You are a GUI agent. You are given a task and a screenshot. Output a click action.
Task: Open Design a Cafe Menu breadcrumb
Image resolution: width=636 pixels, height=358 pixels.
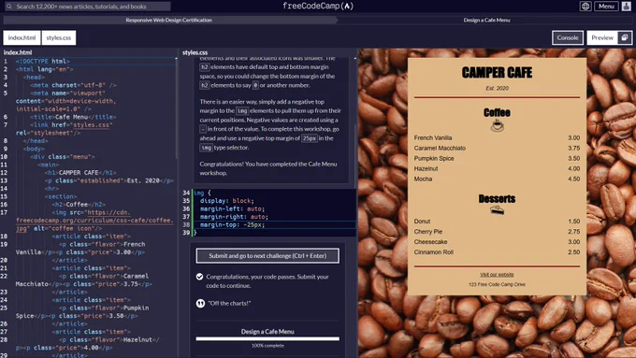486,20
